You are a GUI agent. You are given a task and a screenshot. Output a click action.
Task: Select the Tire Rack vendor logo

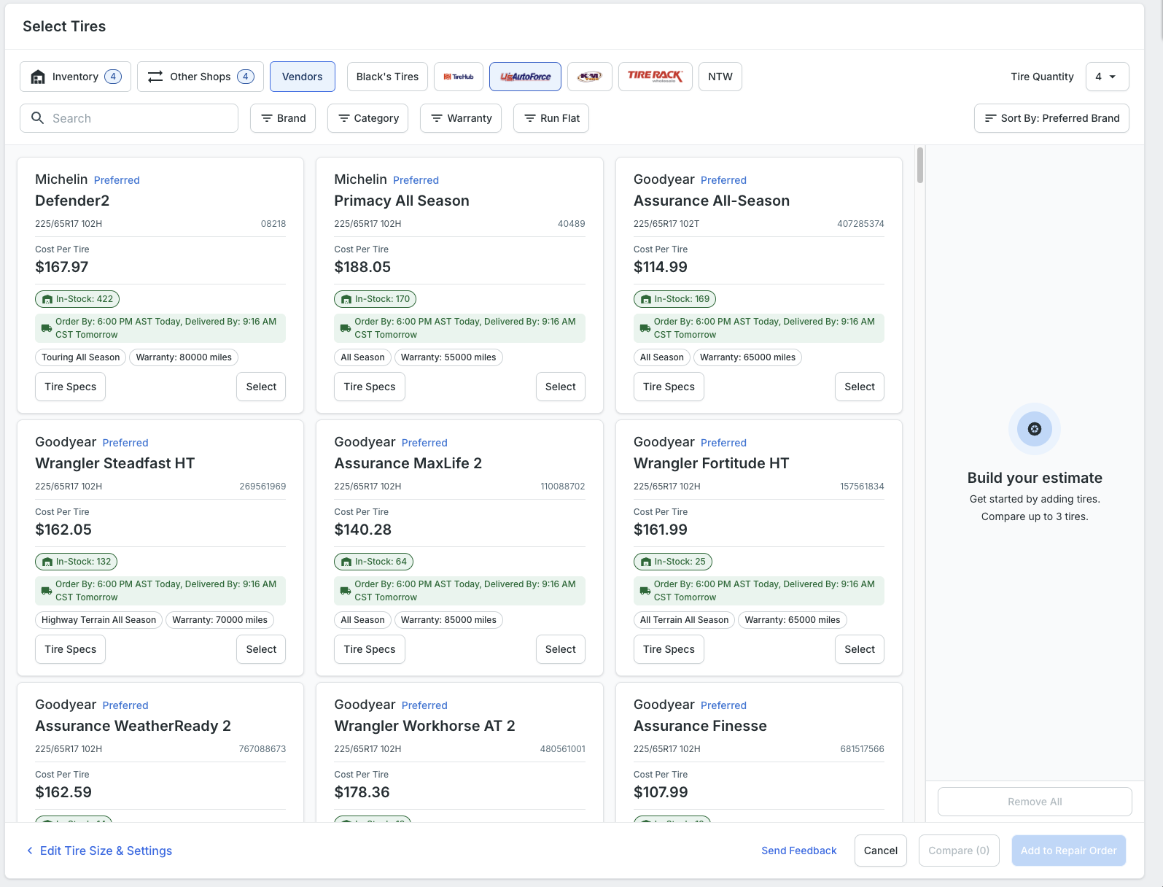click(656, 77)
